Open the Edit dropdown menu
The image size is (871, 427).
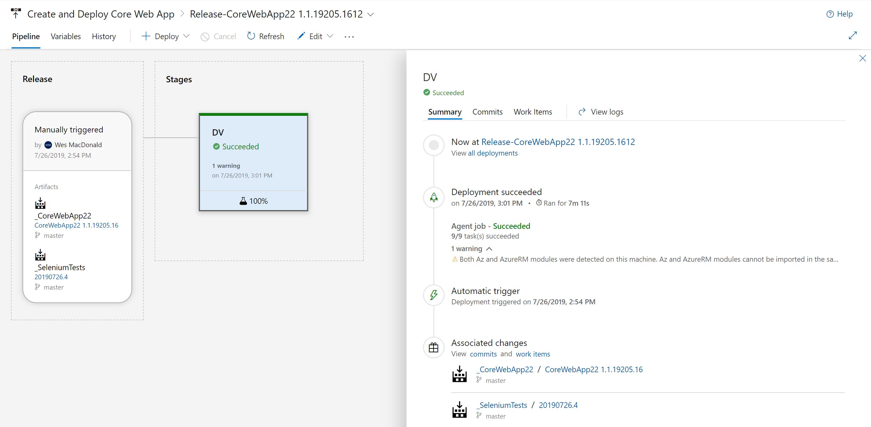pos(330,36)
